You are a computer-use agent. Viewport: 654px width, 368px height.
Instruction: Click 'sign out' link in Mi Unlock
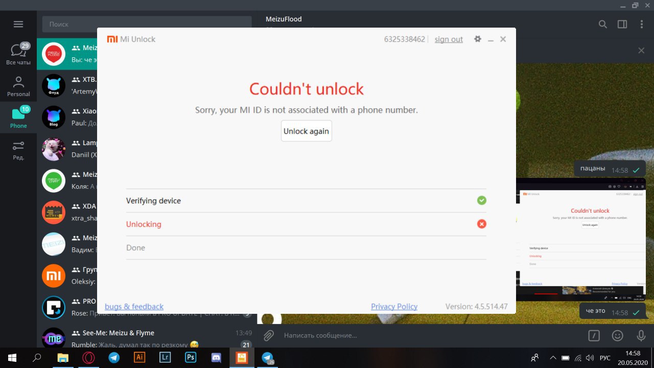449,39
